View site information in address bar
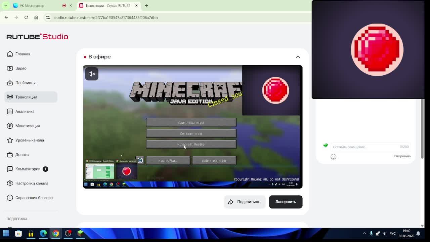This screenshot has width=430, height=242. [x=48, y=17]
